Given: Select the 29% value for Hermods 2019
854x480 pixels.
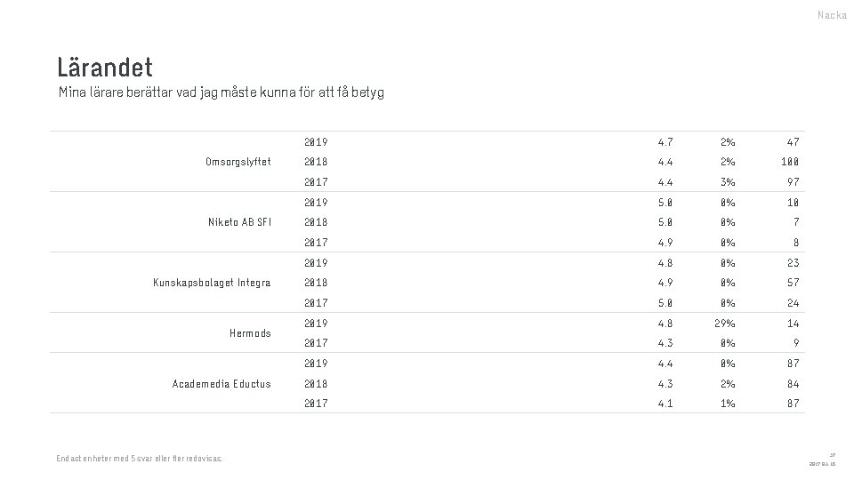Looking at the screenshot, I should click(724, 324).
